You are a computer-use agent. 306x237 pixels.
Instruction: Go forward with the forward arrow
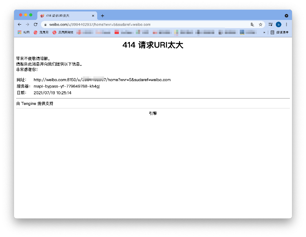coord(28,25)
